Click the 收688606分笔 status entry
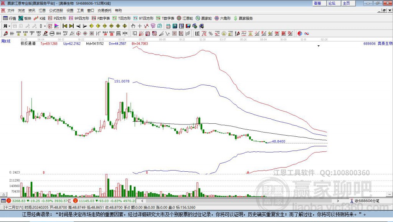 [365, 200]
